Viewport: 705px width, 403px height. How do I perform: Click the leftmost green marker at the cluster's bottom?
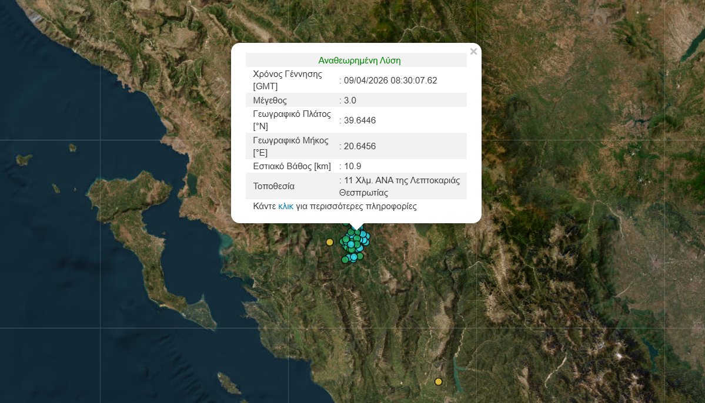tap(345, 260)
